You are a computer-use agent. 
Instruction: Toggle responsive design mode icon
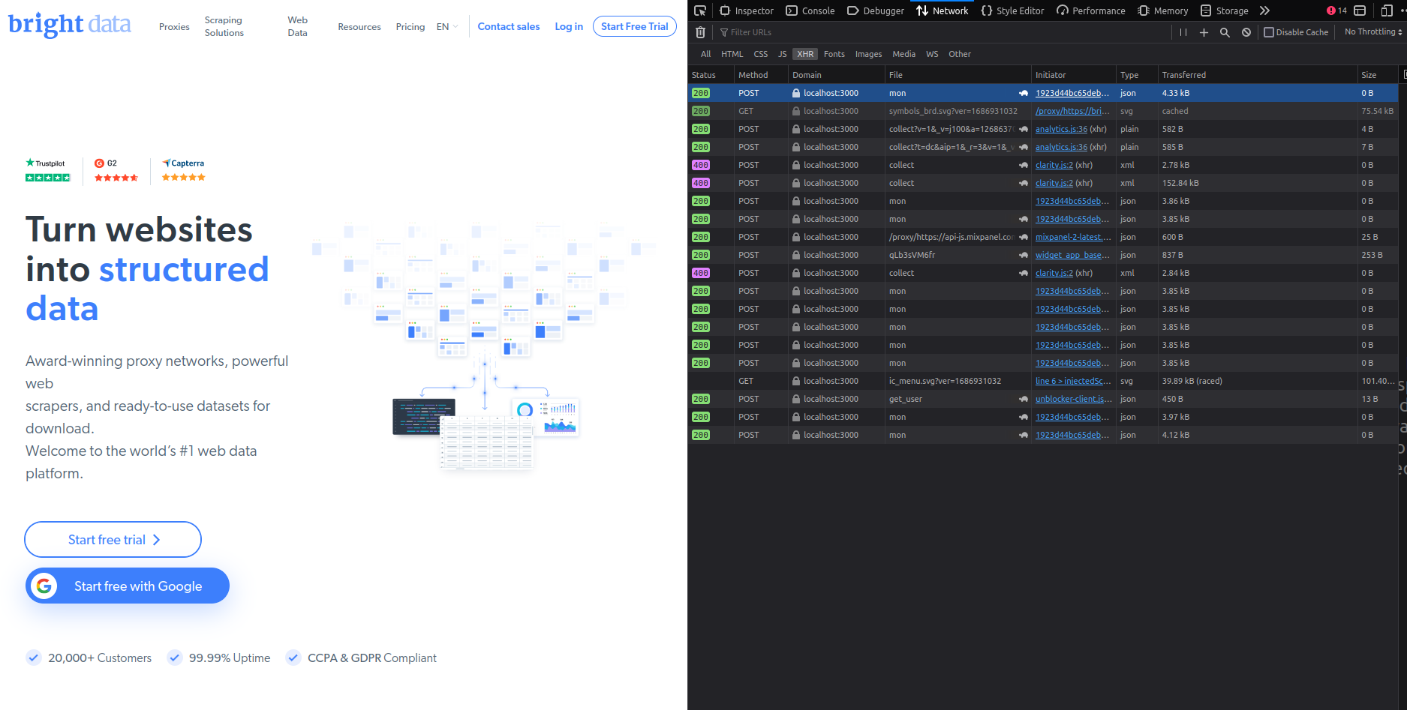1387,10
